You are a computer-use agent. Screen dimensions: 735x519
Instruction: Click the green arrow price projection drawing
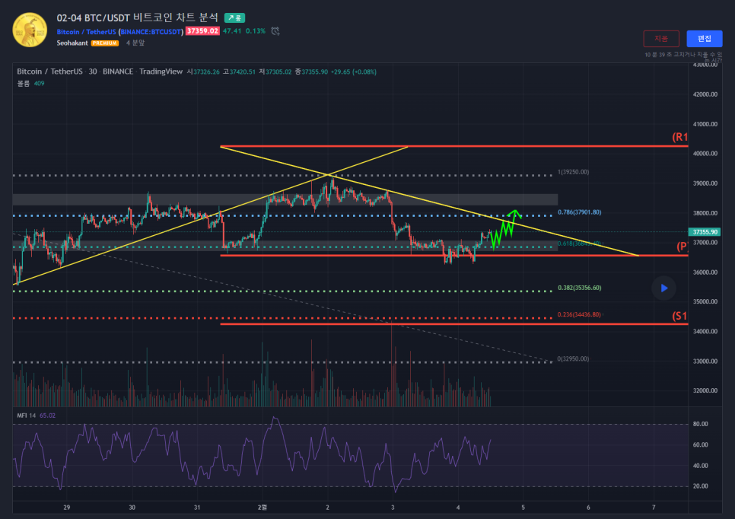click(505, 227)
